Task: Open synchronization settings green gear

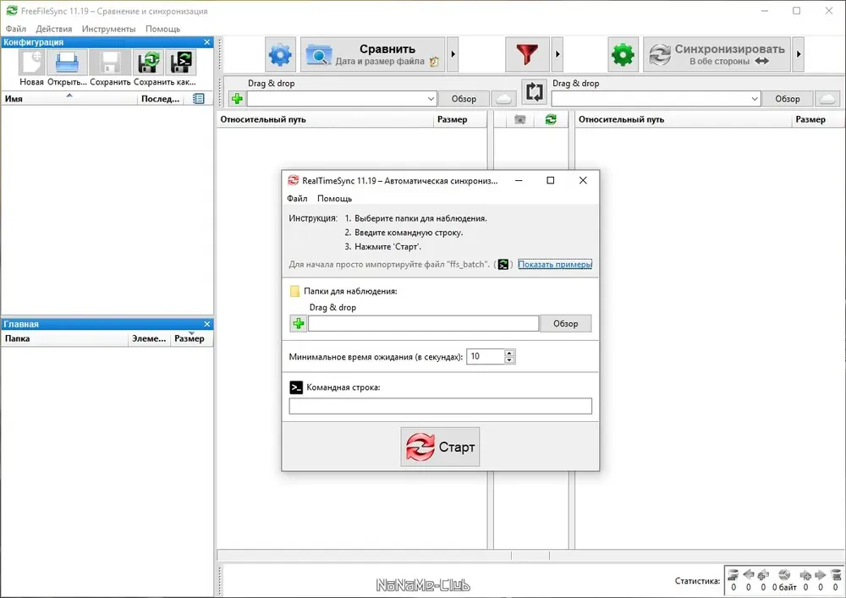Action: click(x=624, y=54)
